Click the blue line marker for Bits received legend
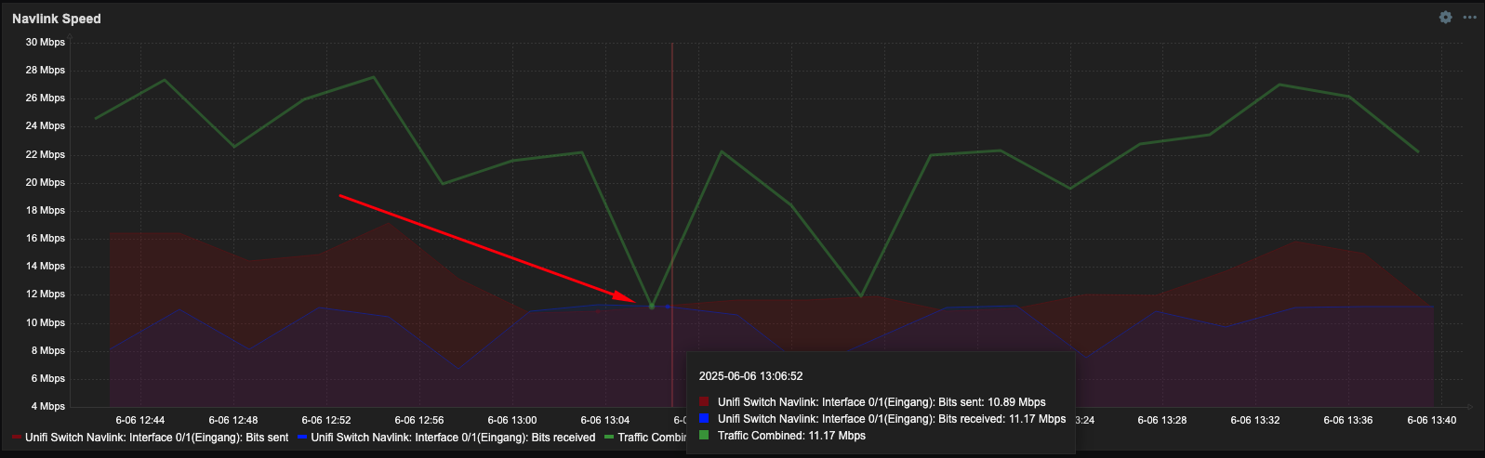 pyautogui.click(x=302, y=438)
